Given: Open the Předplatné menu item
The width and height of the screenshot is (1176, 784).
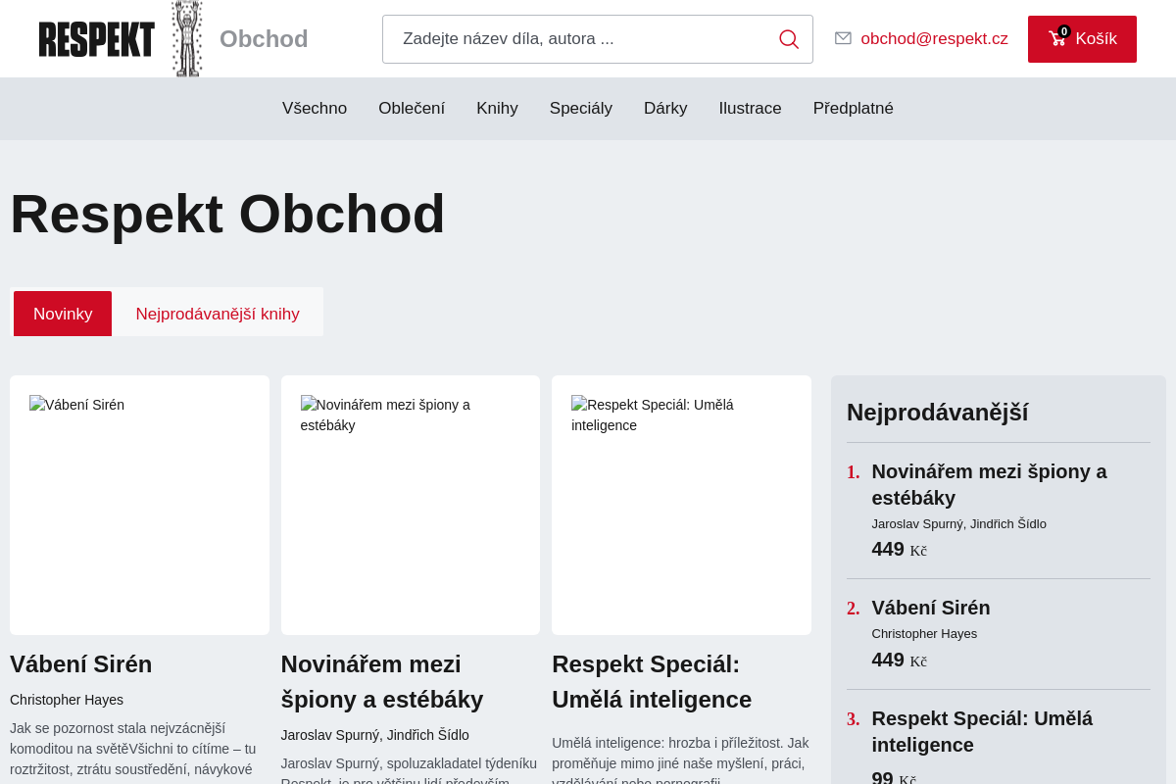Looking at the screenshot, I should point(854,109).
